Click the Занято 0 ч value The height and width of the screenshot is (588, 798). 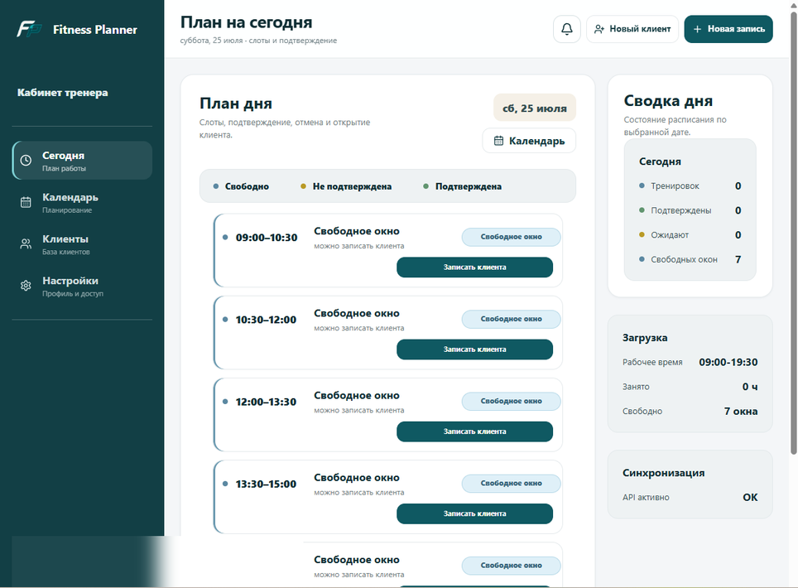750,387
